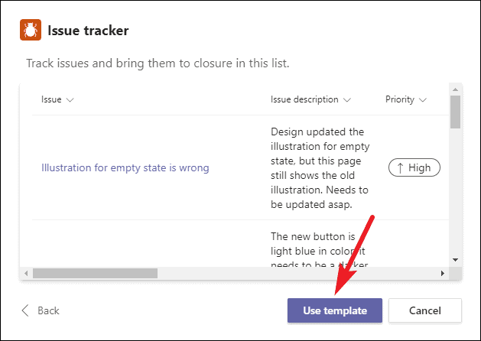
Task: Select the Priority column header label
Action: 400,99
